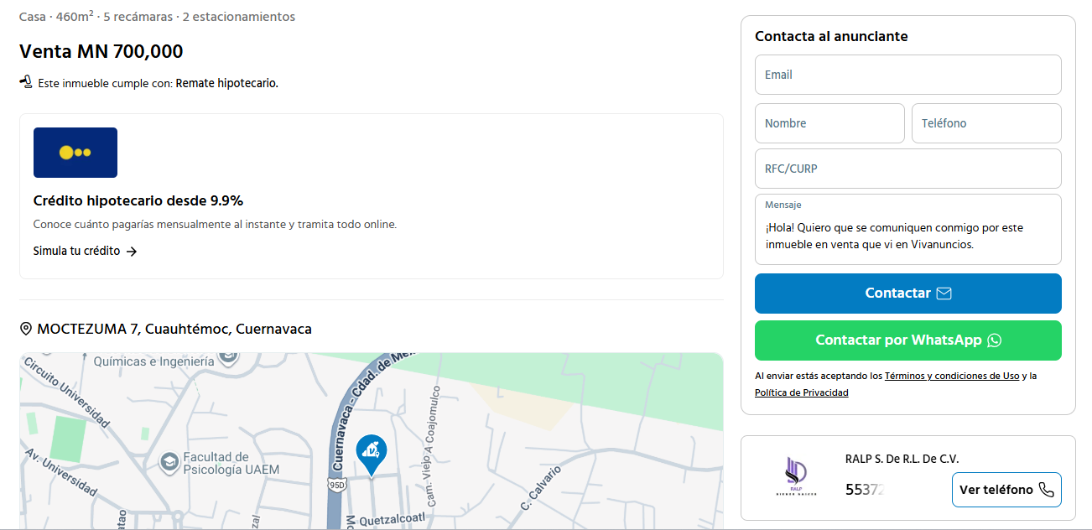This screenshot has height=530, width=1092.
Task: Click the Remate hipotecario text
Action: [226, 83]
